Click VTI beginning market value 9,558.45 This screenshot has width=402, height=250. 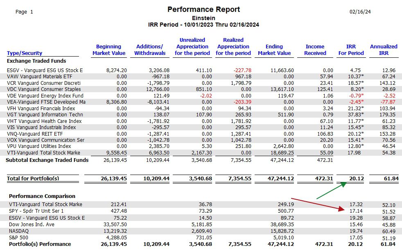click(x=116, y=153)
